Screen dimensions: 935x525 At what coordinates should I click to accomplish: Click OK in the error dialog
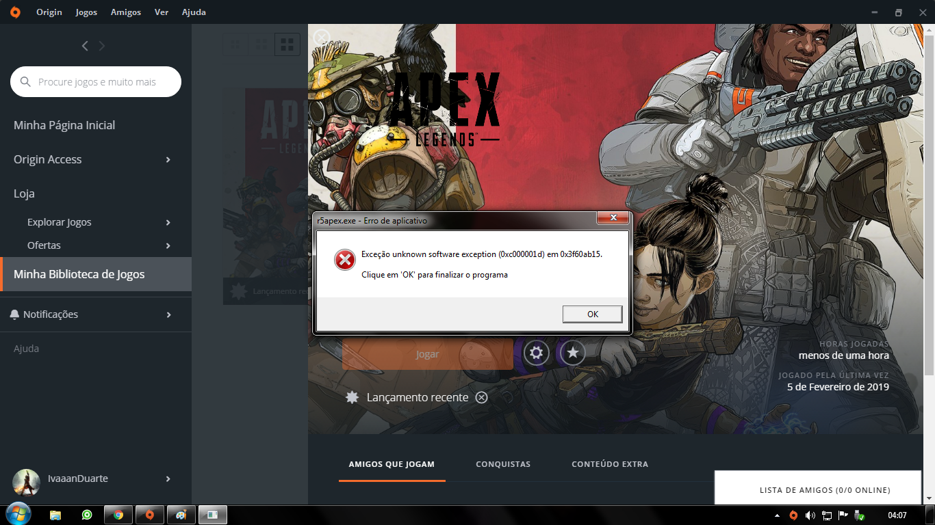(592, 314)
